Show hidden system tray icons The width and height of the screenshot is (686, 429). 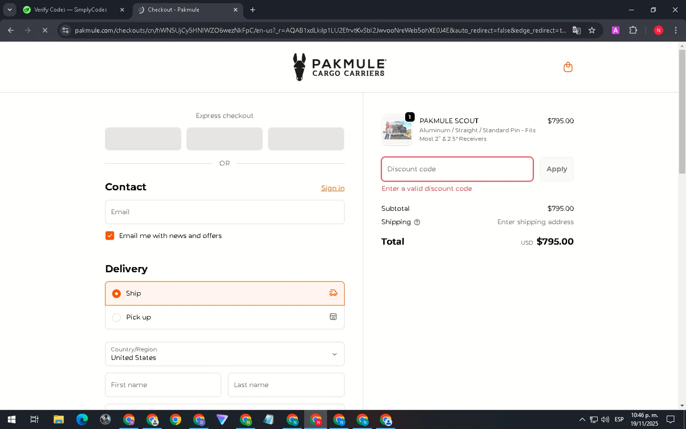[x=582, y=419]
